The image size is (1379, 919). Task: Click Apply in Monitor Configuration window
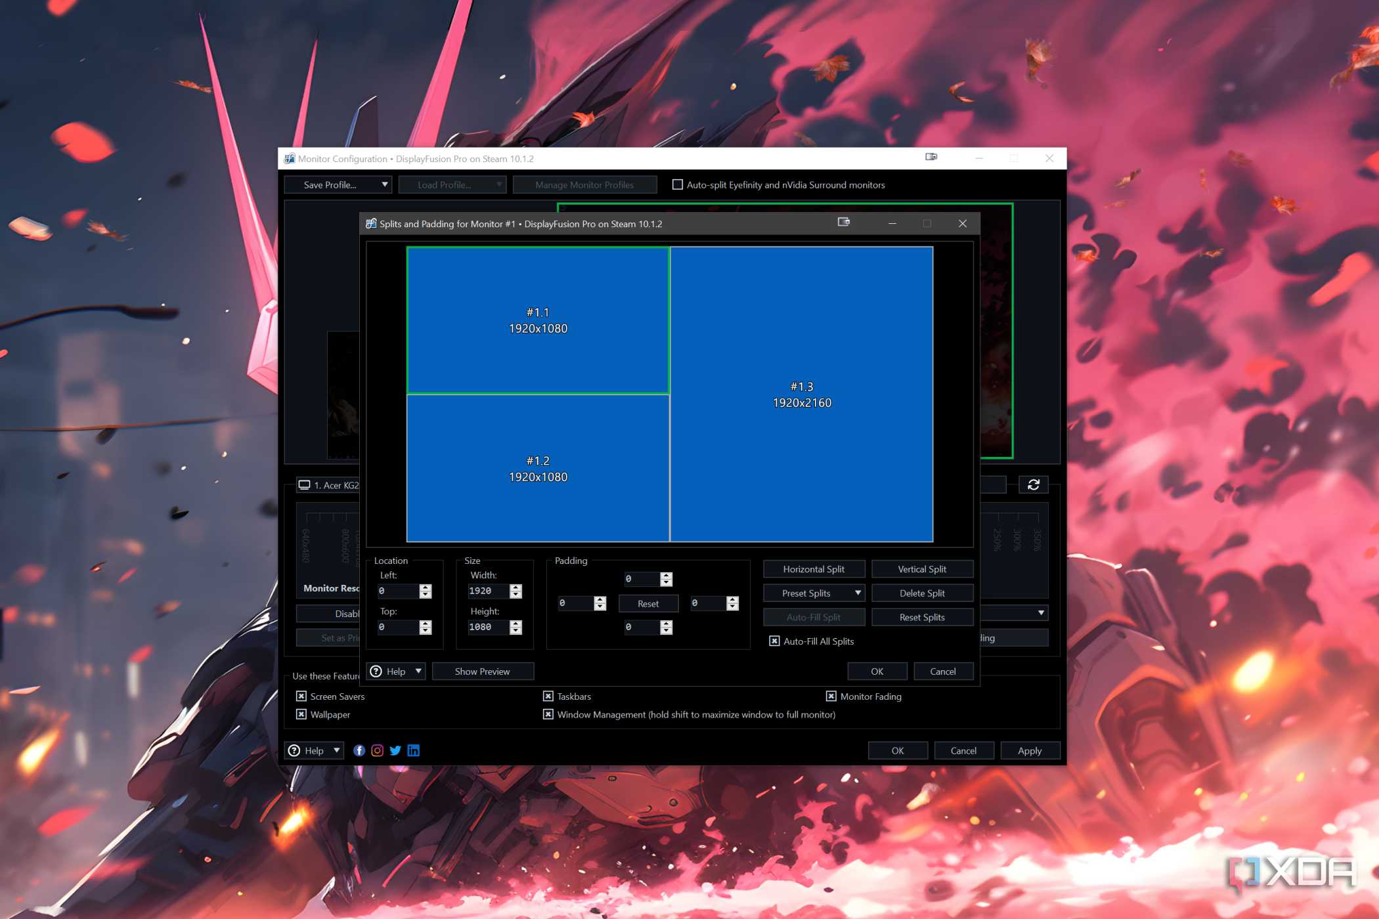coord(1030,751)
